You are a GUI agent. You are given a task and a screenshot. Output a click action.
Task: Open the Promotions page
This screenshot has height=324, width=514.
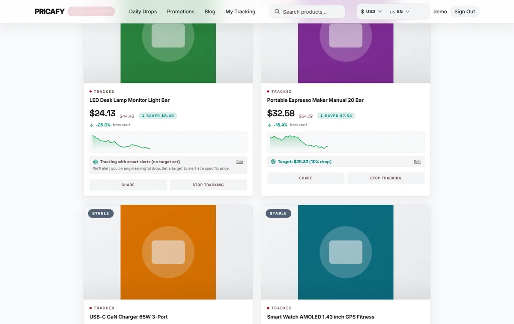pyautogui.click(x=181, y=12)
